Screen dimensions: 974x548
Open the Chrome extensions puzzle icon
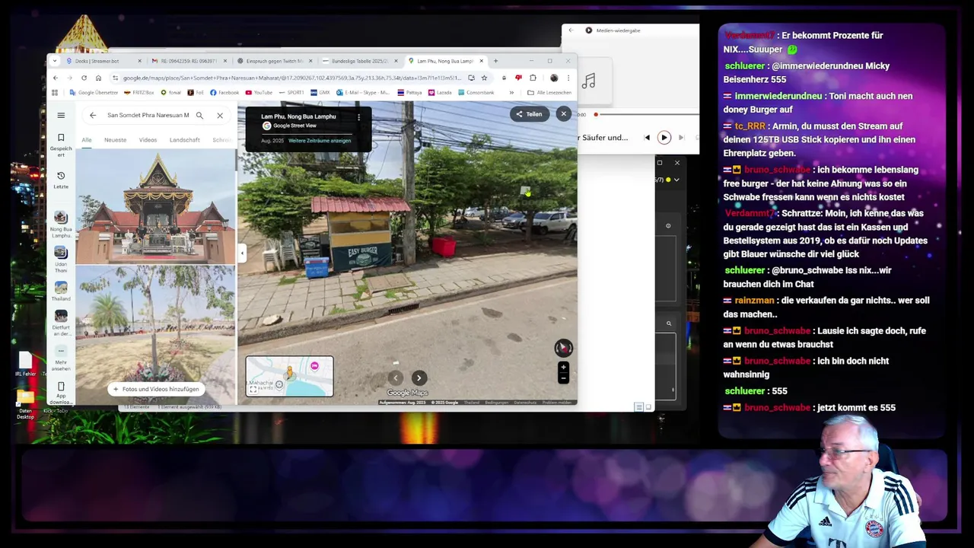533,78
